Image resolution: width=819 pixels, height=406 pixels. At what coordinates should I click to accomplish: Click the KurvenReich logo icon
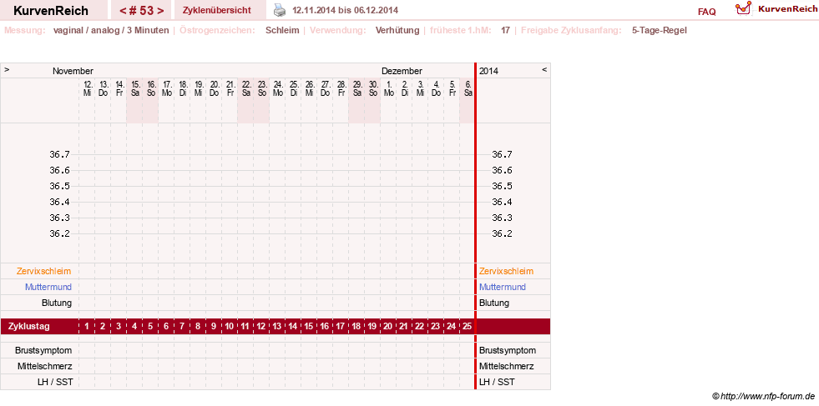tap(743, 8)
